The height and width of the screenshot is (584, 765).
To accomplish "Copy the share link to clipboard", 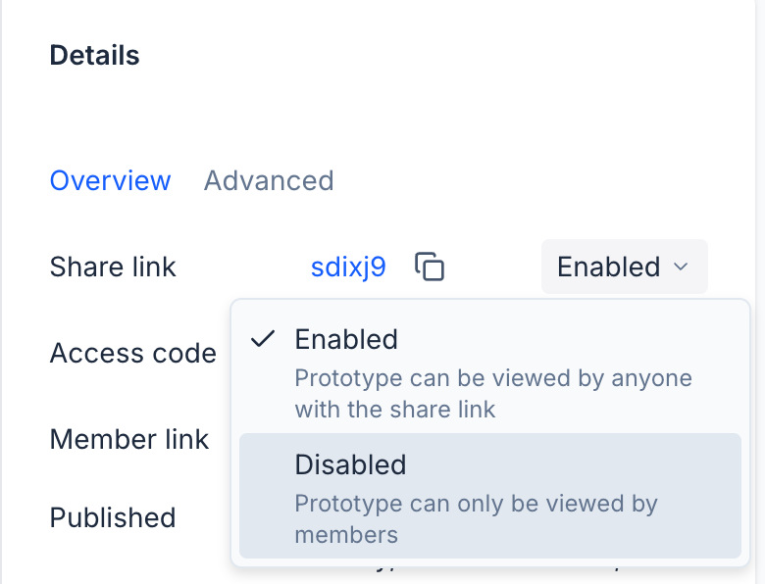I will click(x=430, y=267).
